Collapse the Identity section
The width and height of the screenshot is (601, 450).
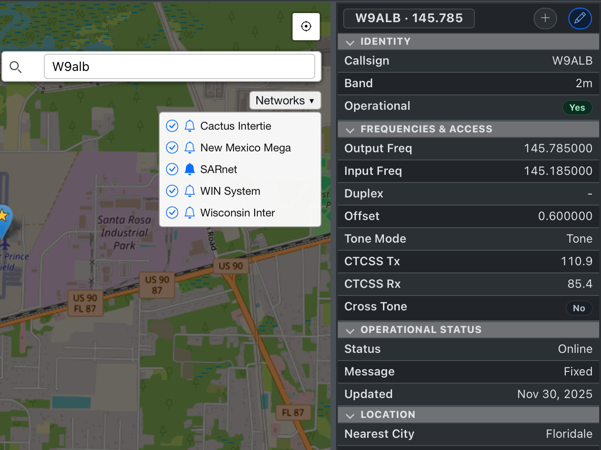click(x=350, y=42)
